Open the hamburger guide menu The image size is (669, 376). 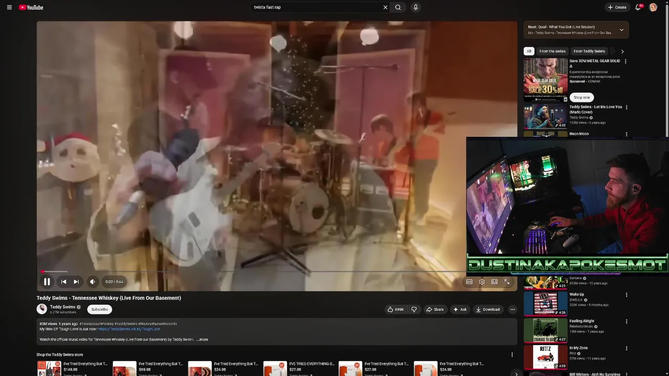(x=9, y=7)
